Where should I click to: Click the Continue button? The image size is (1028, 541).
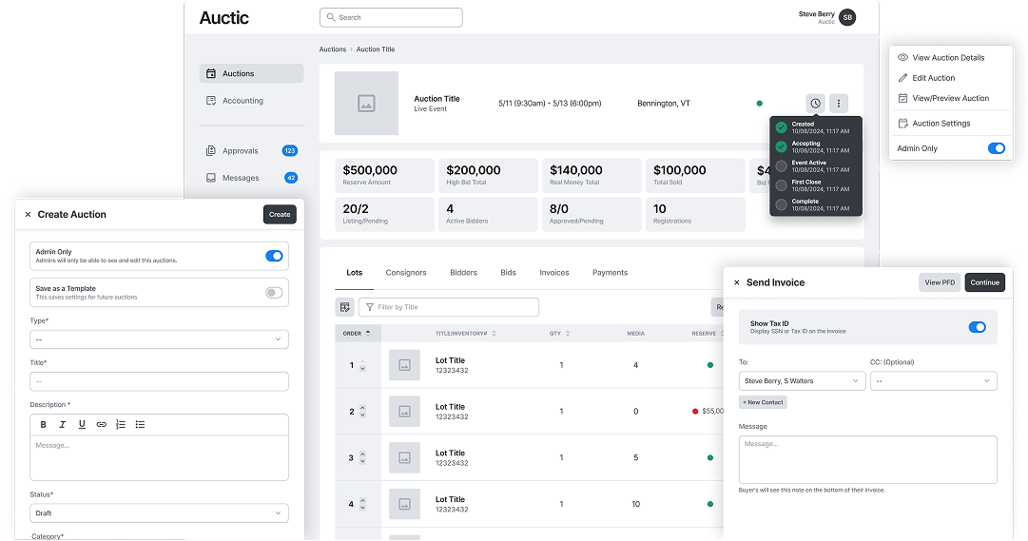click(x=984, y=282)
